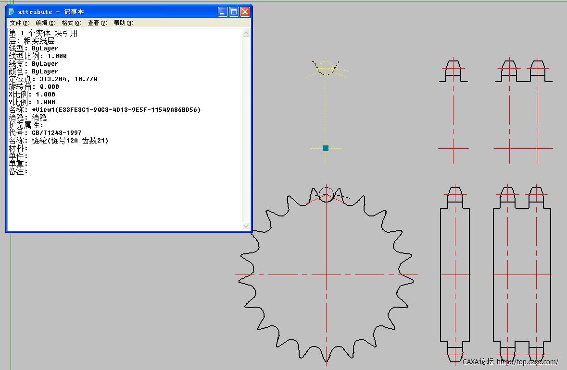
Task: Open the 编辑 menu in Notepad
Action: pos(45,23)
